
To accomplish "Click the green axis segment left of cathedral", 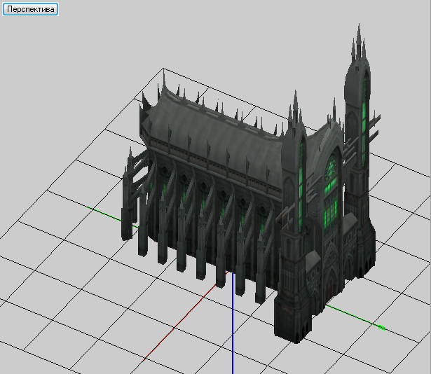I will tap(105, 212).
